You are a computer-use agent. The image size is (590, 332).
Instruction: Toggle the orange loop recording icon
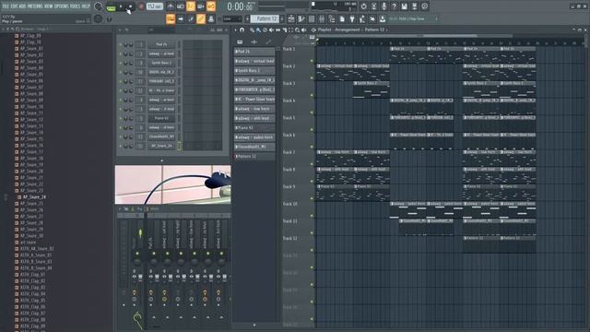click(x=211, y=6)
